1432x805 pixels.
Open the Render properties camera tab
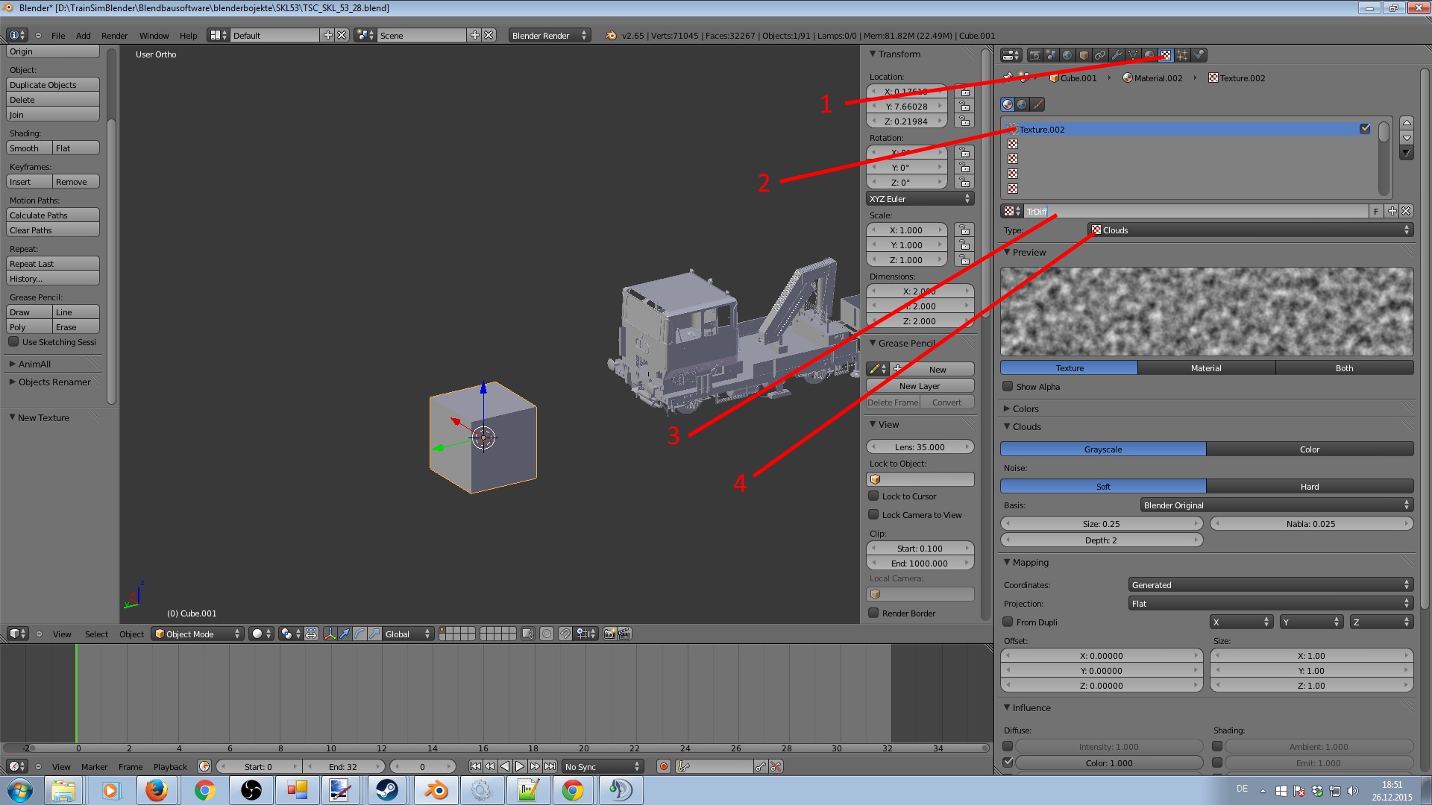(1035, 55)
